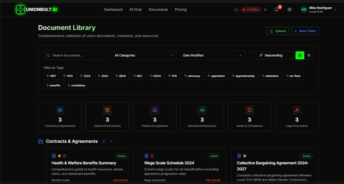Open the notifications bell
The height and width of the screenshot is (184, 344).
[x=277, y=10]
